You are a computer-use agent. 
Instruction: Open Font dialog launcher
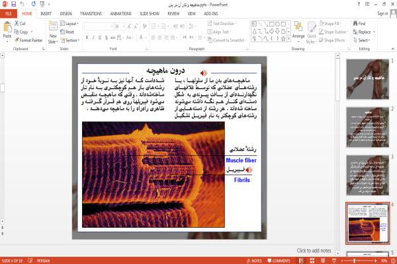[146, 49]
